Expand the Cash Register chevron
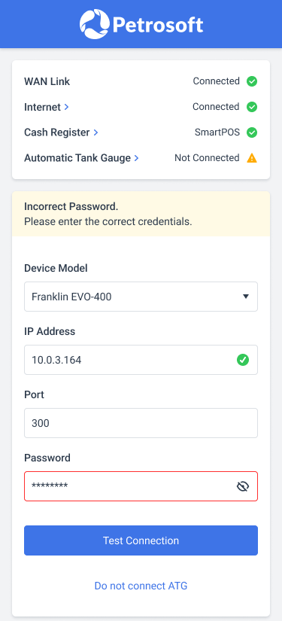The height and width of the screenshot is (621, 282). pos(96,132)
